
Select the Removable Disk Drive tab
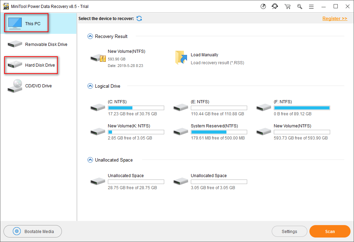(x=38, y=44)
